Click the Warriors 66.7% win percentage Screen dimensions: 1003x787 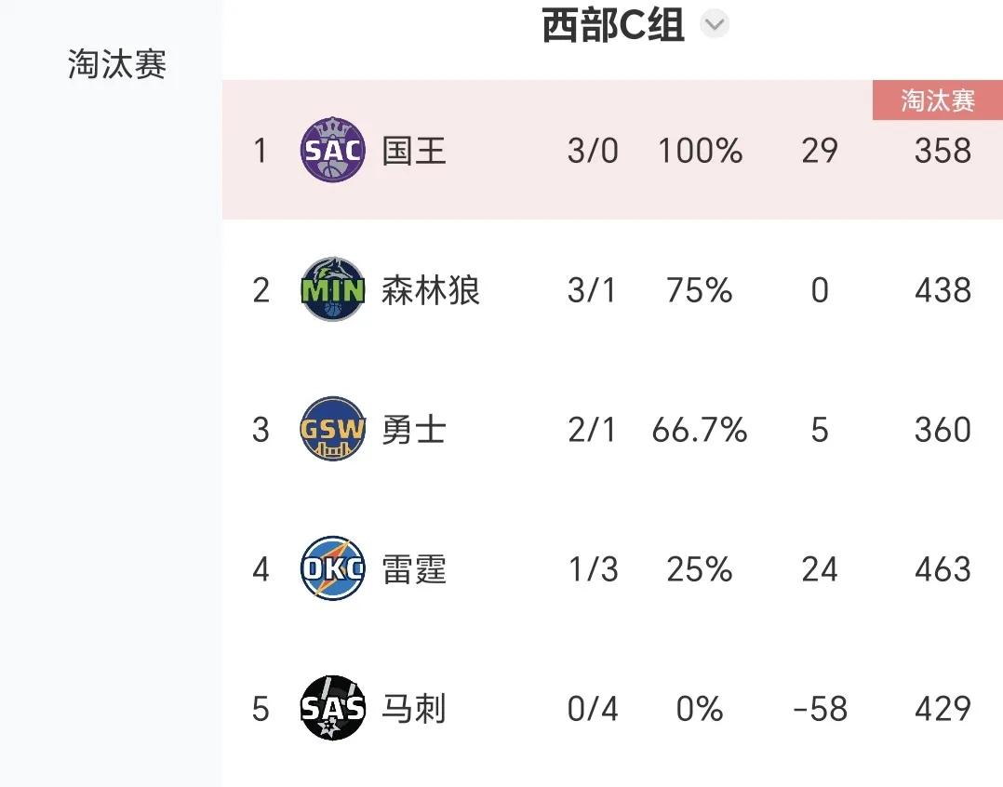(x=699, y=430)
